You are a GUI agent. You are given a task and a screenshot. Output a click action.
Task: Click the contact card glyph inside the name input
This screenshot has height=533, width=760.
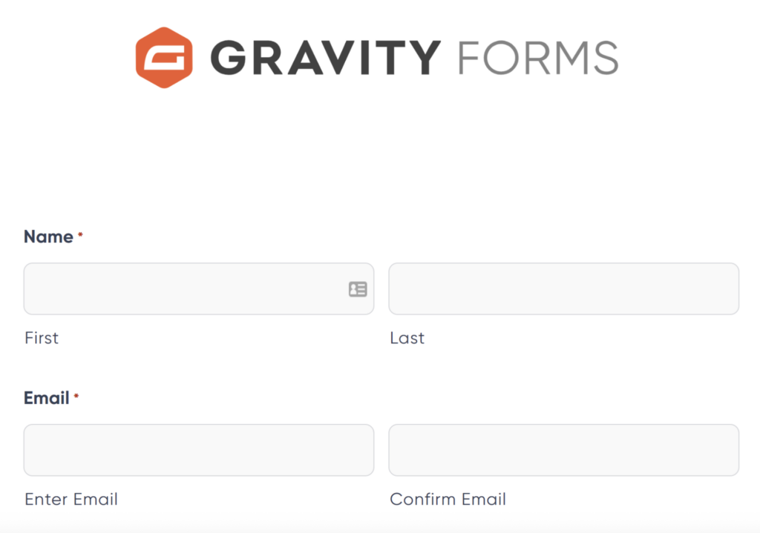click(358, 289)
